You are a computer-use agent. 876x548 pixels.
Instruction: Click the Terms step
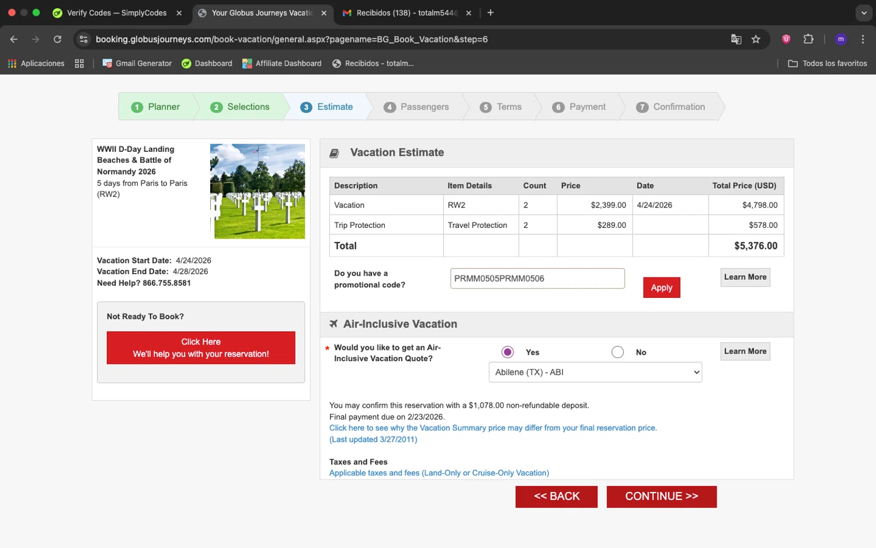(x=501, y=107)
